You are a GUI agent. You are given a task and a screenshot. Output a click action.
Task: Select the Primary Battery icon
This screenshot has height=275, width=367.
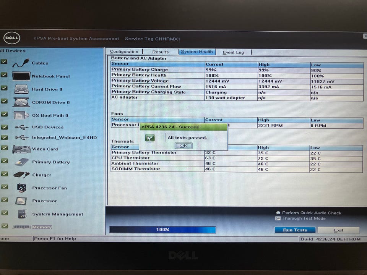(x=21, y=162)
